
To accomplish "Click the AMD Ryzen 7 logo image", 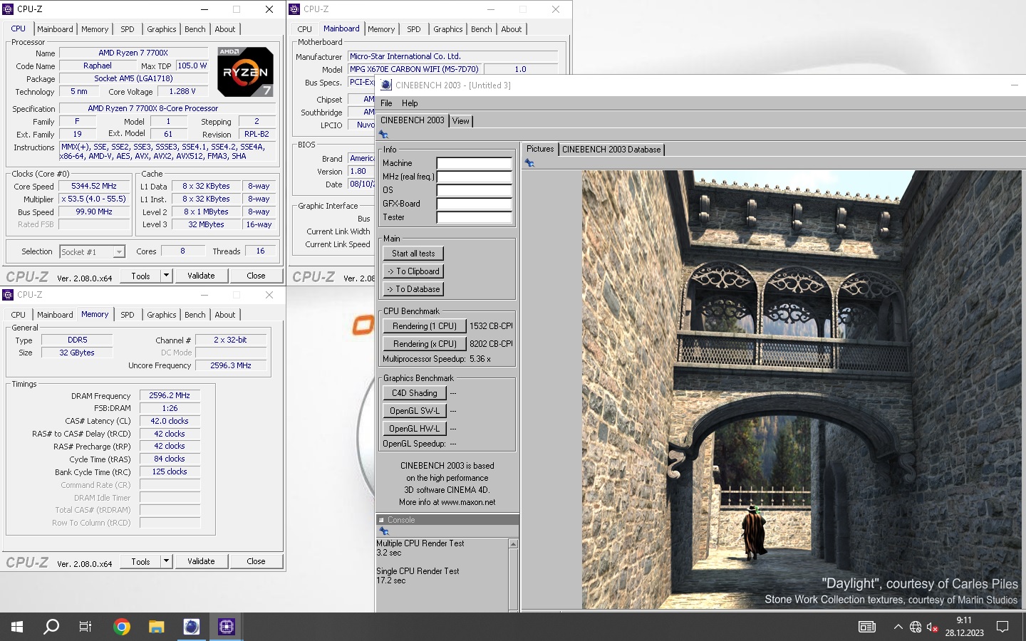I will coord(245,72).
